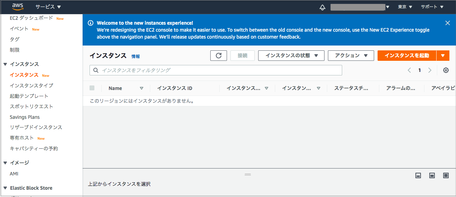The image size is (456, 197).
Task: Open the インスタンスの状態 dropdown
Action: point(291,56)
